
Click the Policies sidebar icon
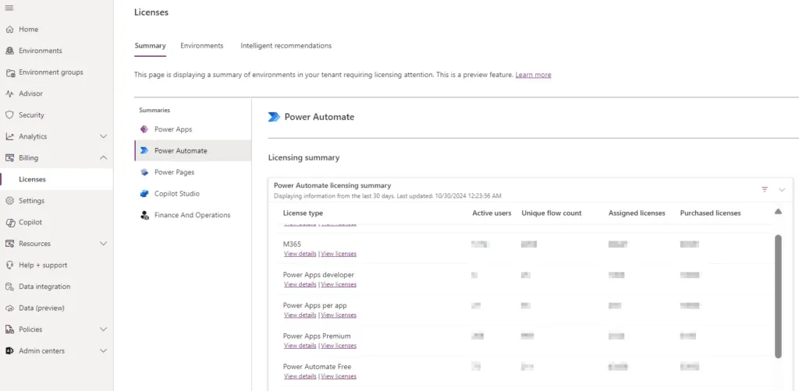click(x=9, y=329)
